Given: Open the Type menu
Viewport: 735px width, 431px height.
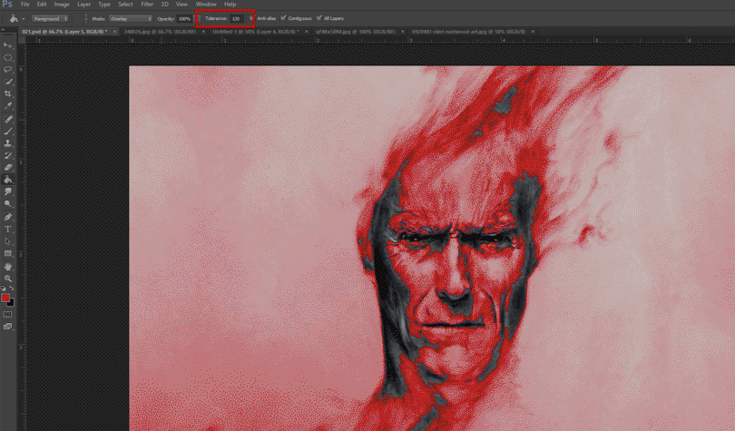Looking at the screenshot, I should pyautogui.click(x=104, y=5).
